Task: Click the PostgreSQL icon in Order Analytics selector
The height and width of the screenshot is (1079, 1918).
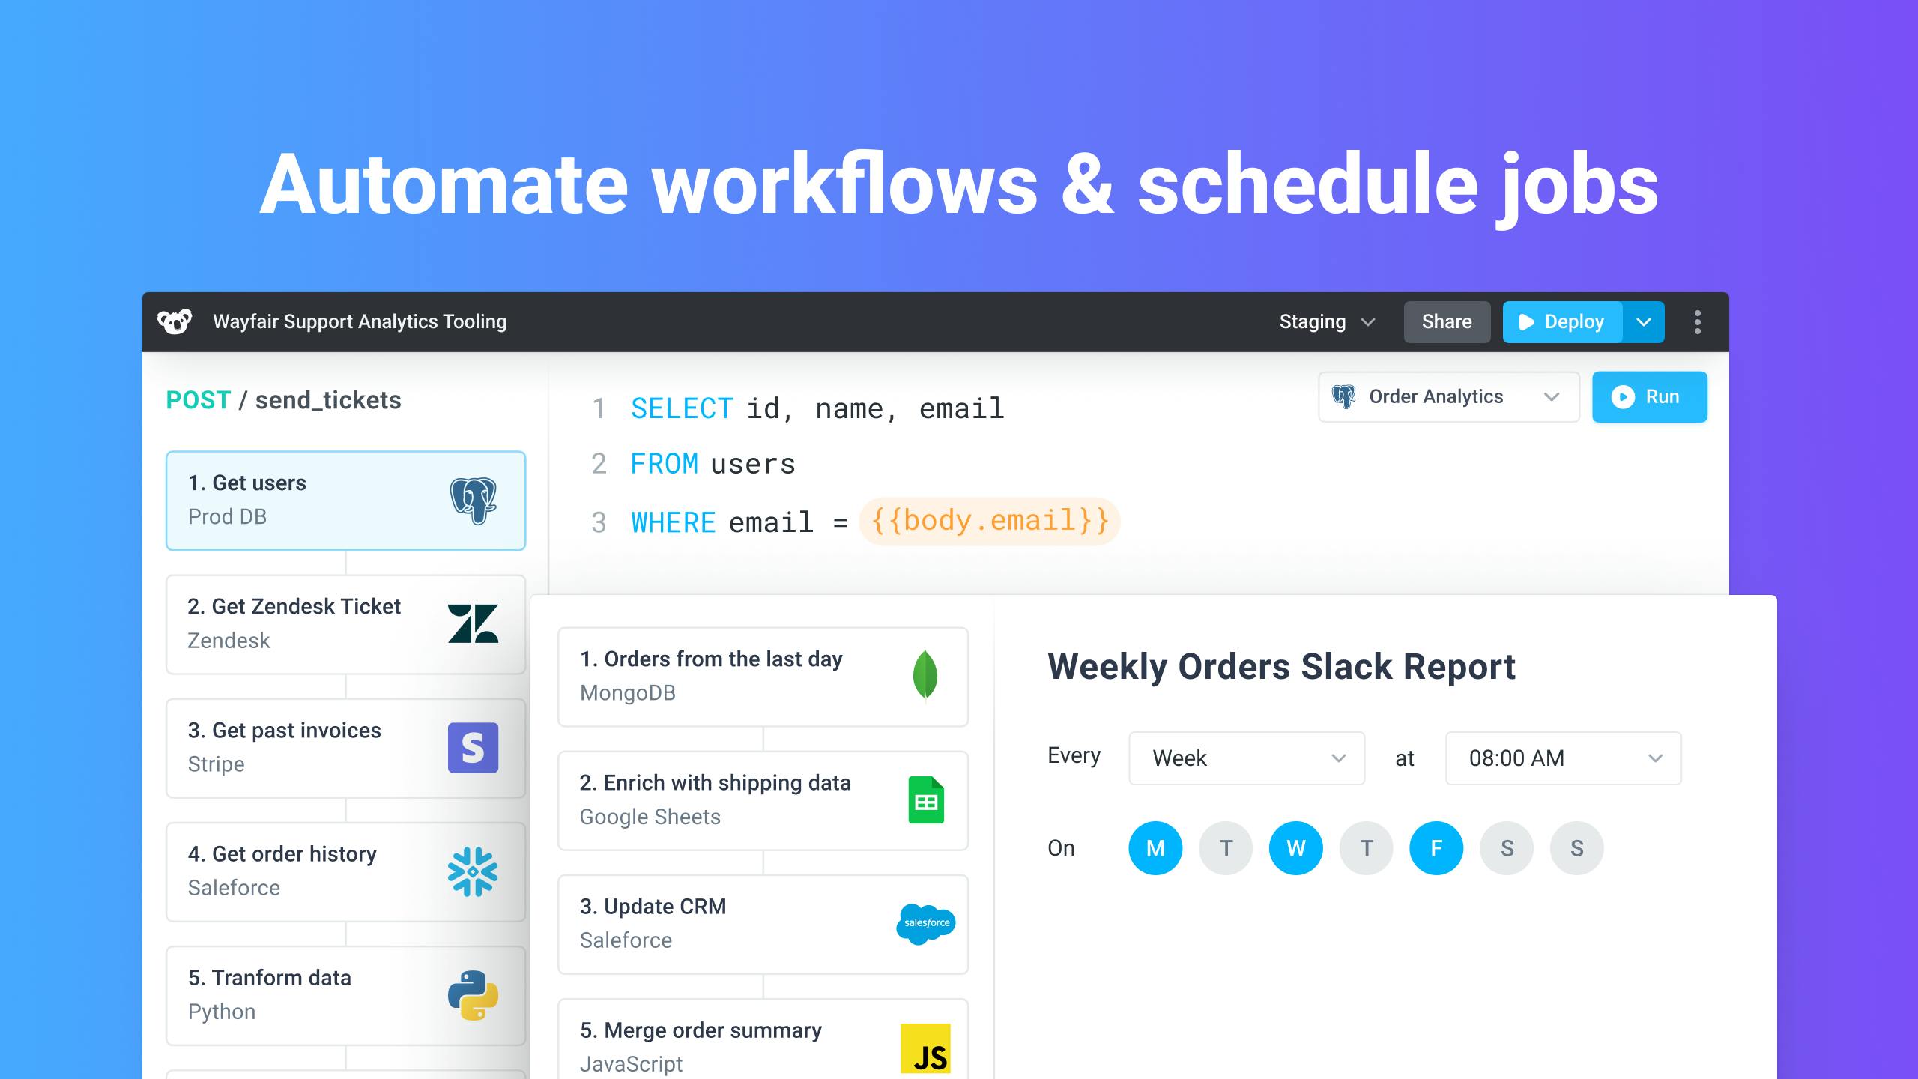Action: click(x=1344, y=396)
